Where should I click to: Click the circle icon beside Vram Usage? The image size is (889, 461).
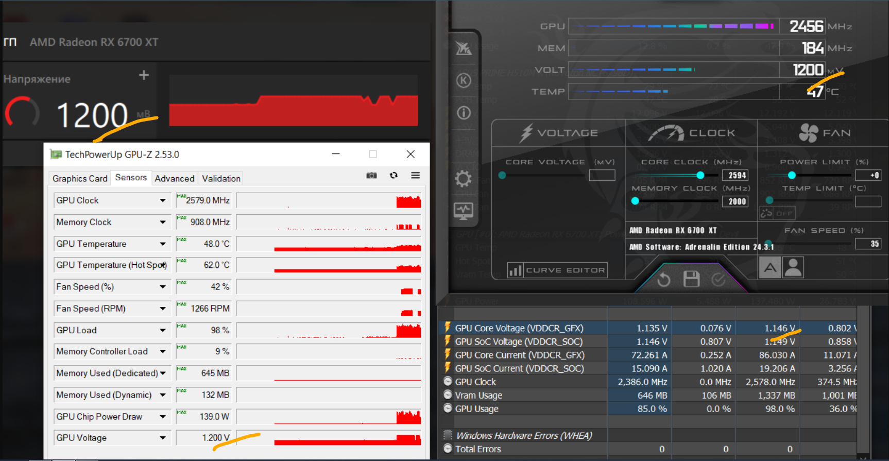coord(448,395)
